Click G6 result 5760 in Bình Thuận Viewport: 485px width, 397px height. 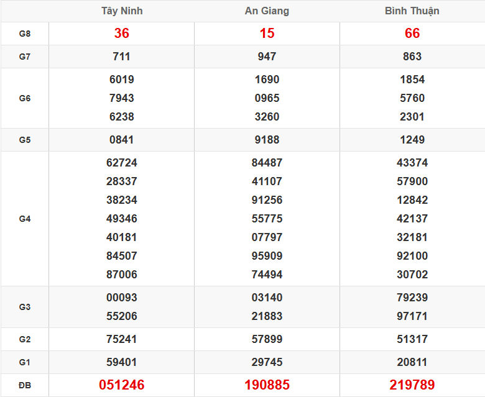click(412, 98)
